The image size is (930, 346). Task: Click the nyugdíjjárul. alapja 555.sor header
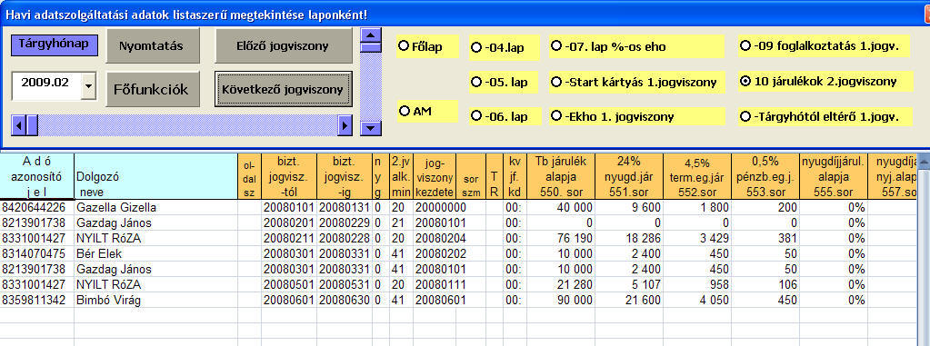pos(833,176)
